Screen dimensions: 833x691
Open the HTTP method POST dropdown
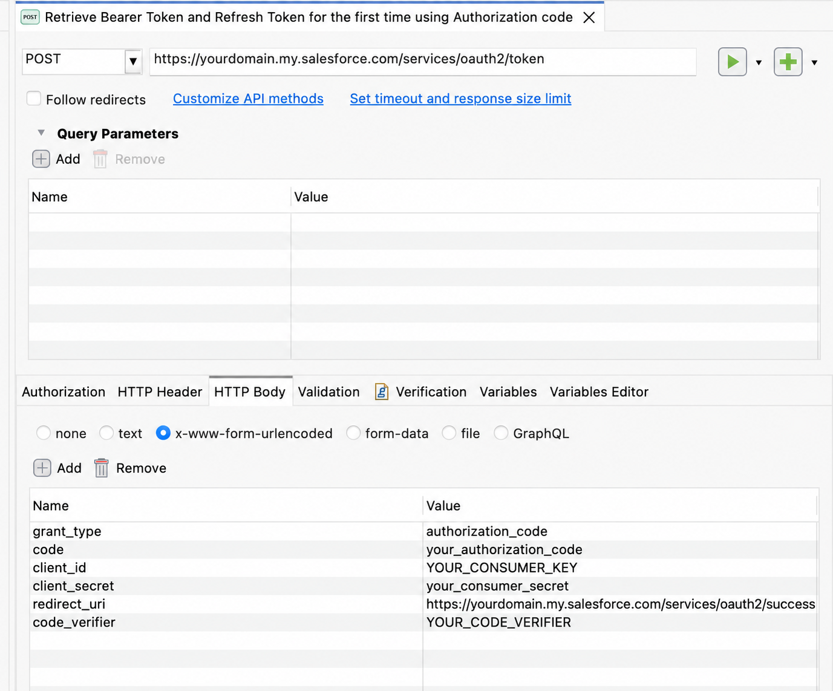pos(133,61)
